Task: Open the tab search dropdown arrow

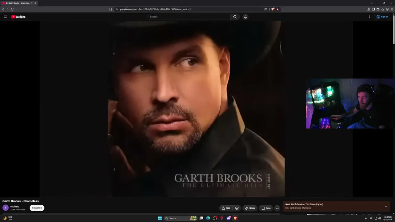Action: [x=372, y=3]
